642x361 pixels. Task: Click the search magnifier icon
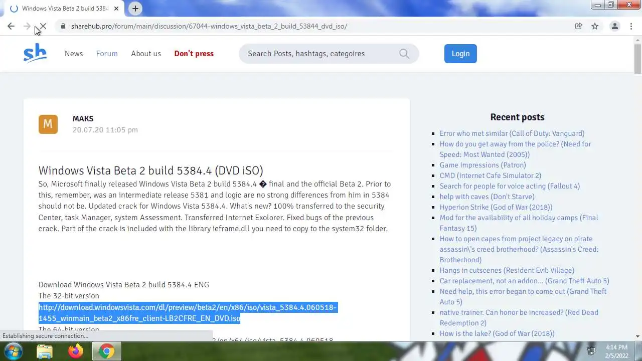coord(404,54)
